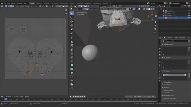Viewport: 191px width, 107px height.
Task: Hide the Collection via its eye icon
Action: tap(189, 11)
